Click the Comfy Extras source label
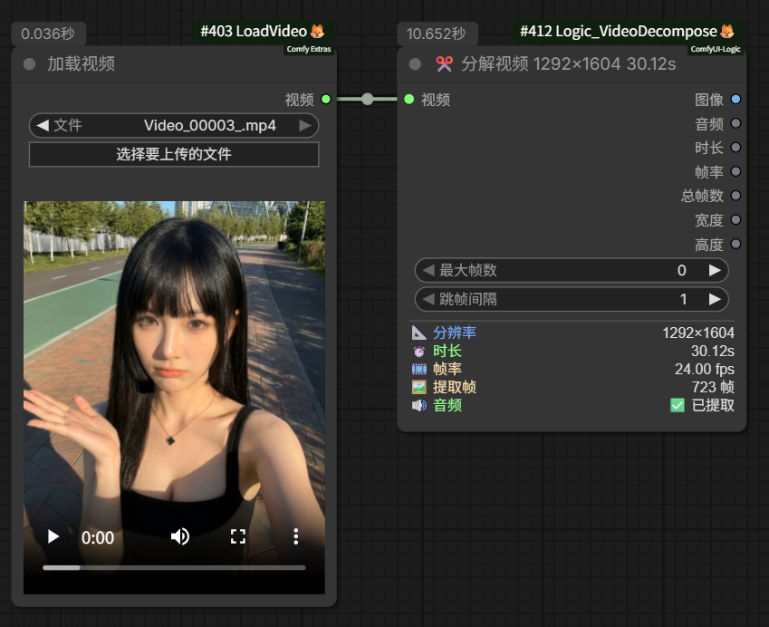The image size is (769, 627). 309,49
